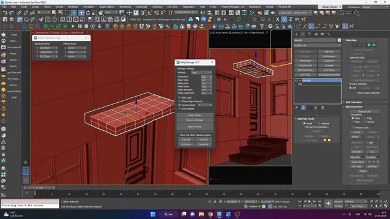Click the save file icon in second toolbar row
The height and width of the screenshot is (219, 390).
pos(5,19)
